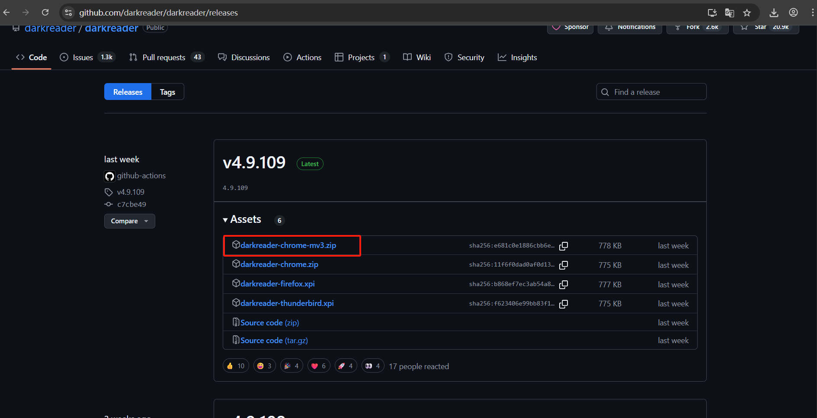Open site information icon in address bar

click(x=68, y=13)
